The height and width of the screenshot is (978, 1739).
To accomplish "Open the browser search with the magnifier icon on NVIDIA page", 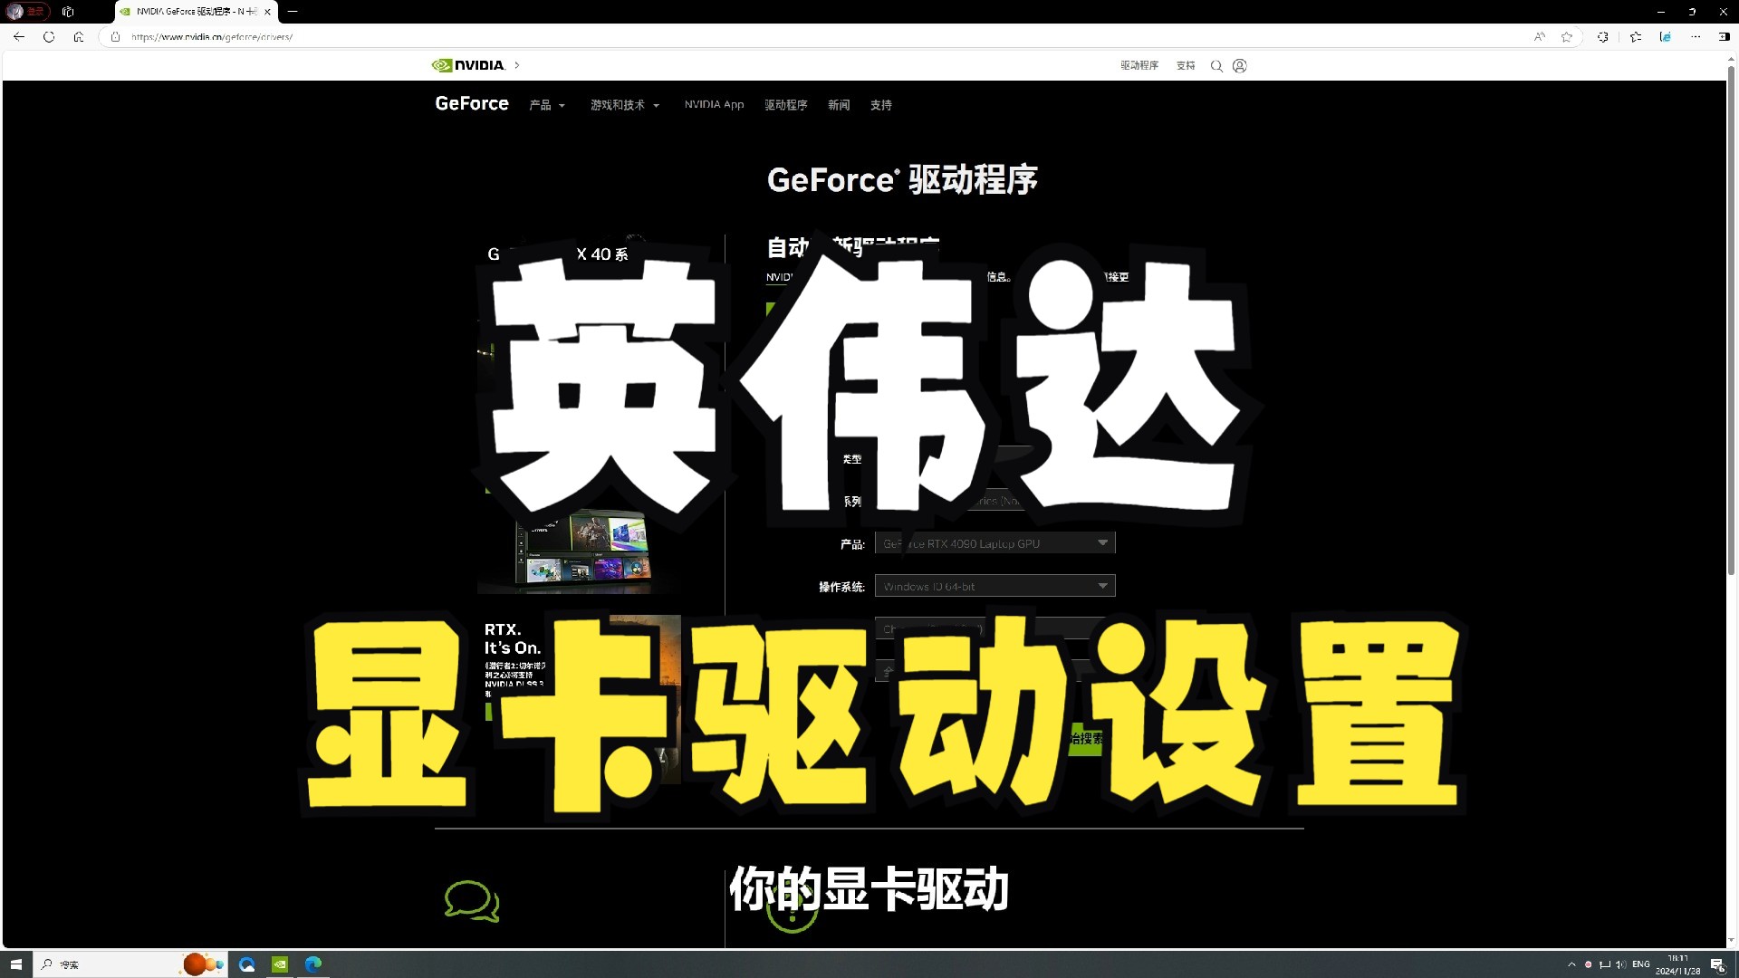I will point(1216,65).
